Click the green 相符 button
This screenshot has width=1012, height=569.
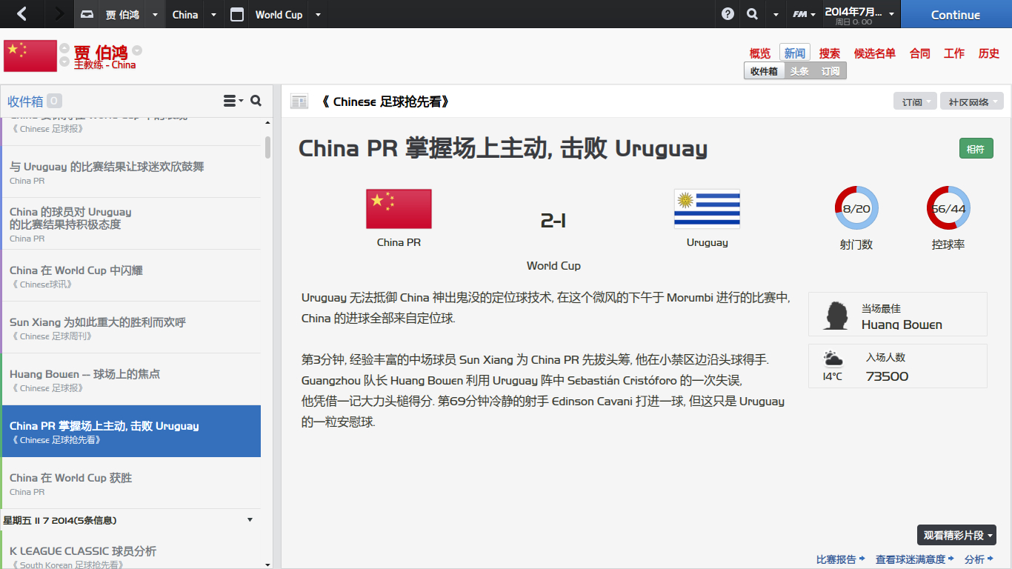(x=976, y=149)
